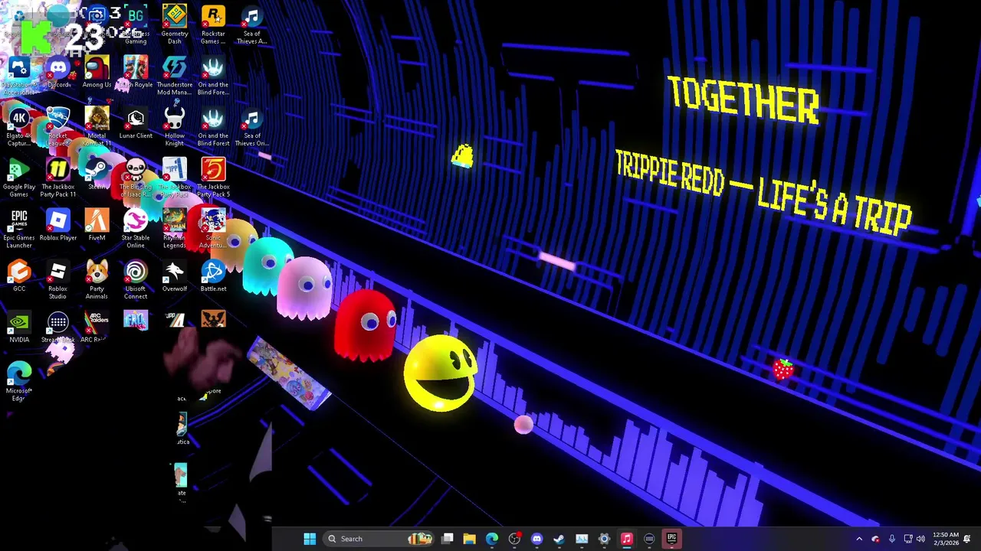Open The Jackbox Party Pack 5 shortcut
The image size is (981, 551).
pyautogui.click(x=213, y=178)
